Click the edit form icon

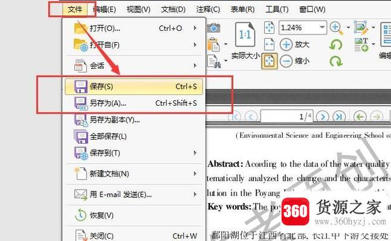[x=386, y=34]
